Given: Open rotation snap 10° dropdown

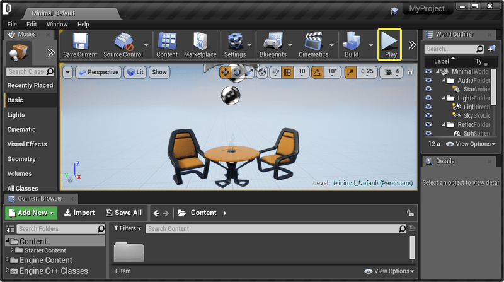Looking at the screenshot, I should click(x=332, y=72).
